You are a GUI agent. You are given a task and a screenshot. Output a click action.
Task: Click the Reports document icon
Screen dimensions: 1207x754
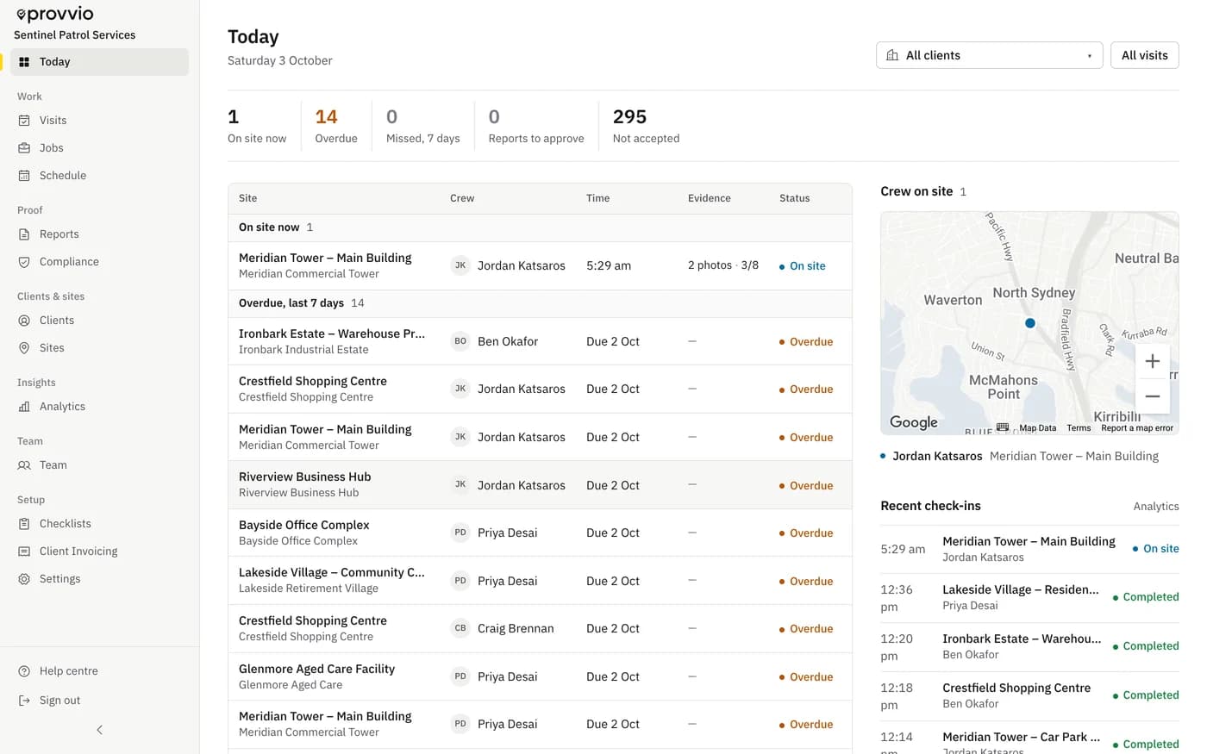pyautogui.click(x=24, y=234)
